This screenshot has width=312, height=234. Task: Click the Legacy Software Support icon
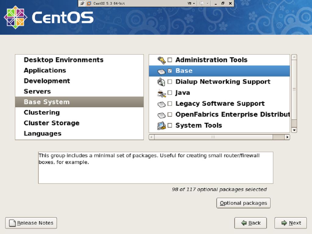[x=161, y=104]
